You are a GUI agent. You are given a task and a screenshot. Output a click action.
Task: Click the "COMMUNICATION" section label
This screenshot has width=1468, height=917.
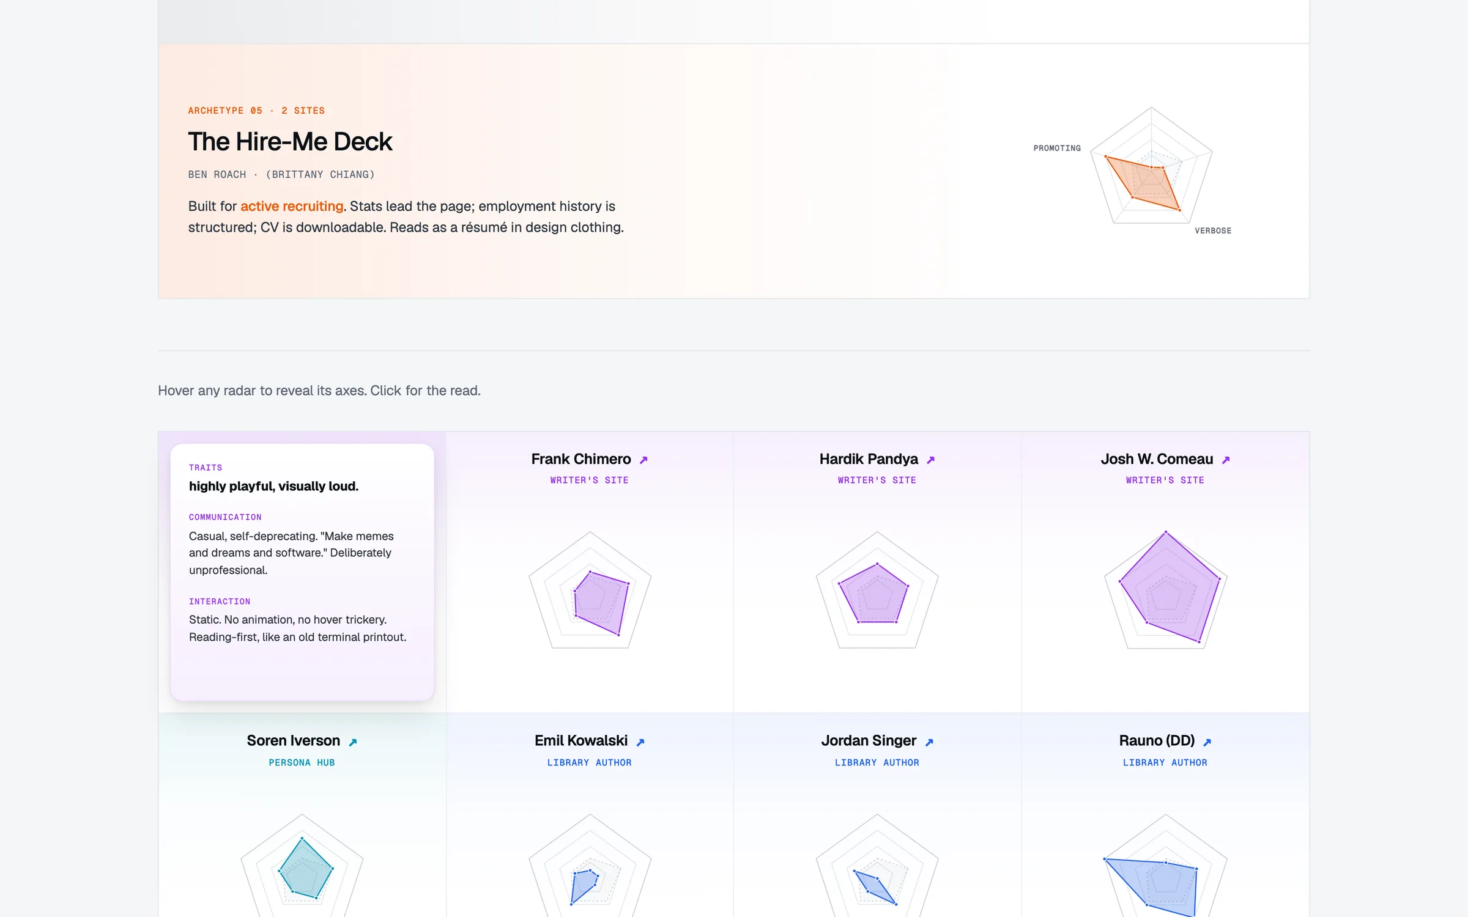tap(225, 517)
